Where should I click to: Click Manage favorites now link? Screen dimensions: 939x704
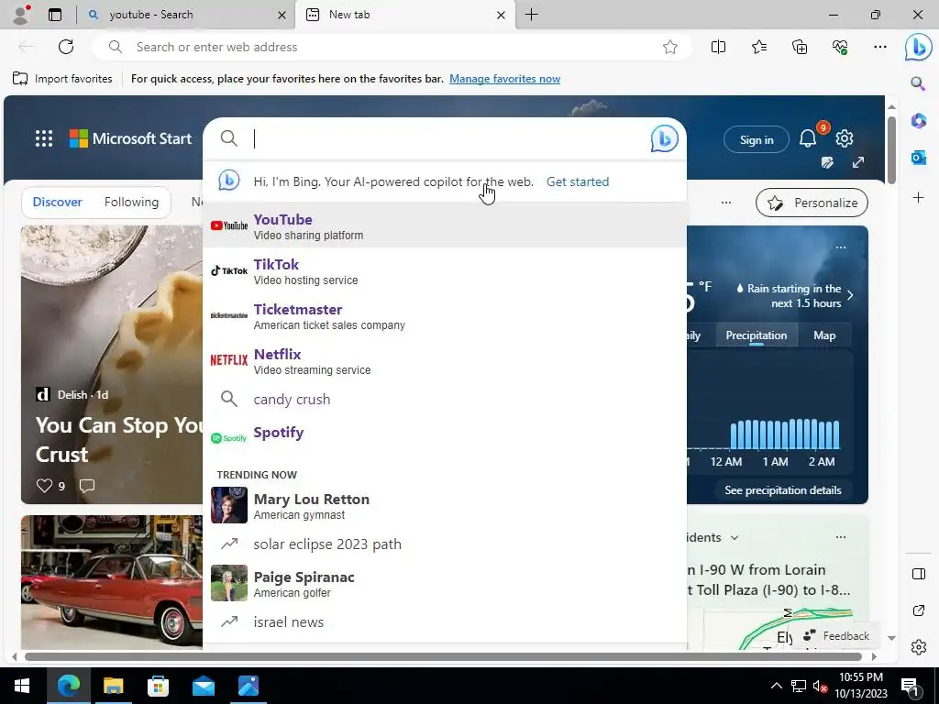pyautogui.click(x=505, y=79)
